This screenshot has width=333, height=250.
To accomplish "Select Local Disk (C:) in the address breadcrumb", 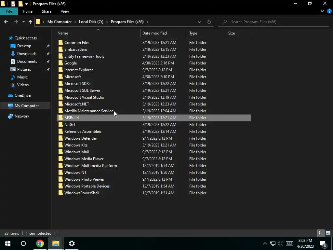I will pyautogui.click(x=91, y=22).
